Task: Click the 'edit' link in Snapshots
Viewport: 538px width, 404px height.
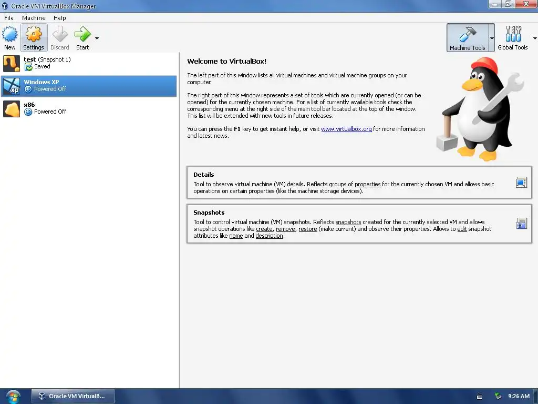Action: pos(462,229)
